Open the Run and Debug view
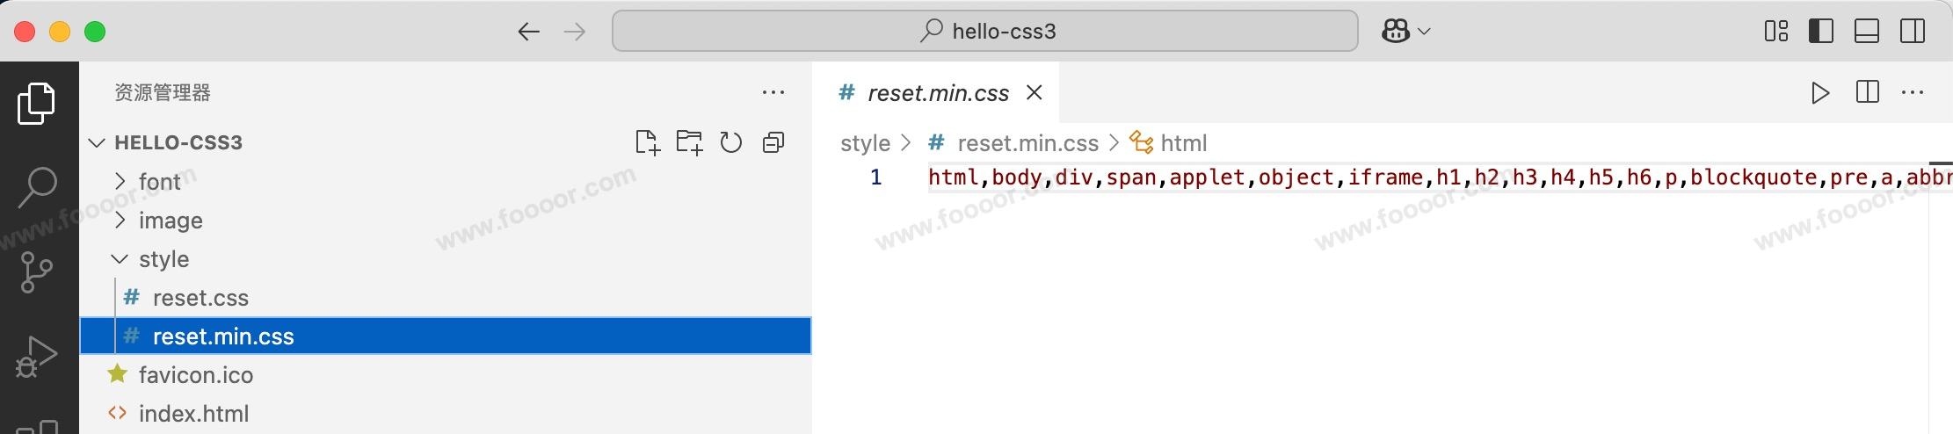 coord(37,356)
